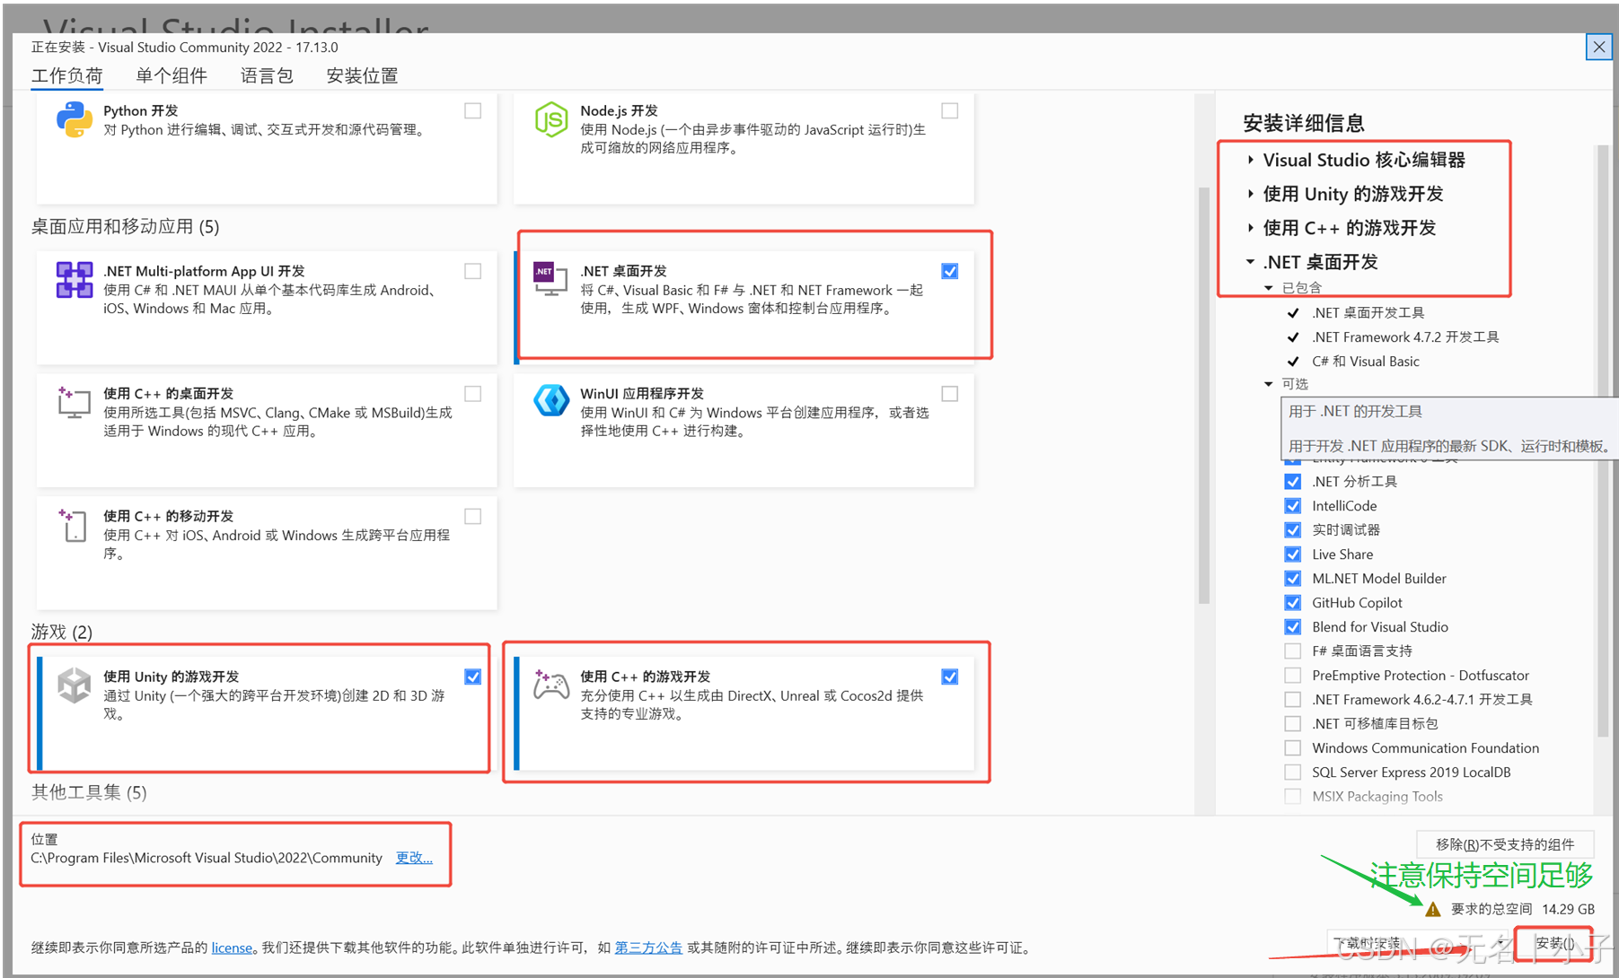Screen dimensions: 1619x978
Task: Uncheck the .NET 桌面开发 workload checkbox
Action: click(949, 270)
